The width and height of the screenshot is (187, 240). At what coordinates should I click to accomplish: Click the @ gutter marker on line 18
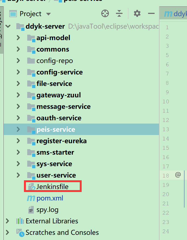pyautogui.click(x=178, y=175)
